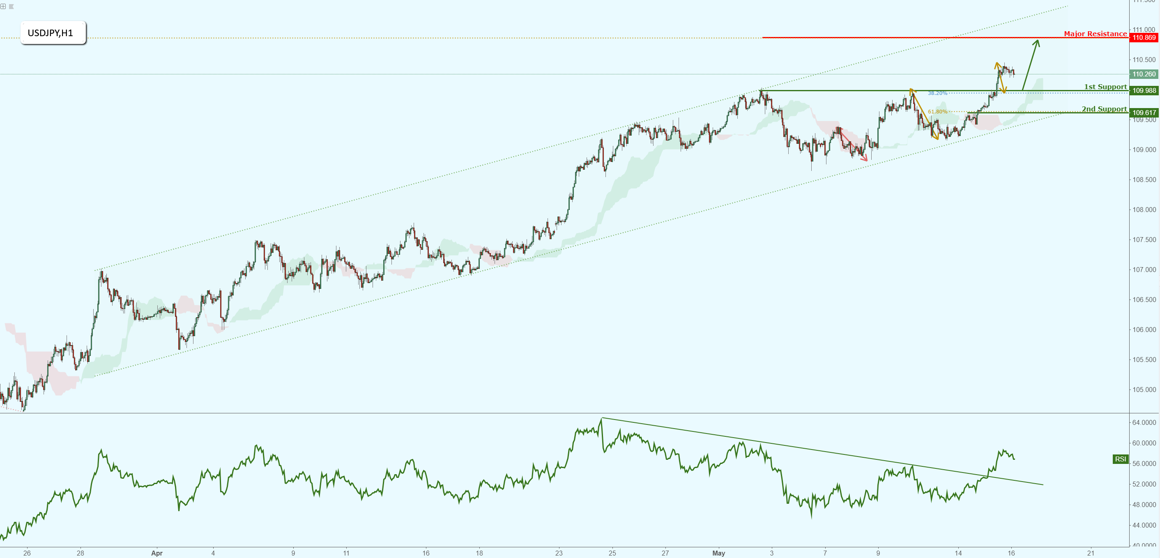Click the 109.000 price axis label
1160x558 pixels.
click(1144, 150)
